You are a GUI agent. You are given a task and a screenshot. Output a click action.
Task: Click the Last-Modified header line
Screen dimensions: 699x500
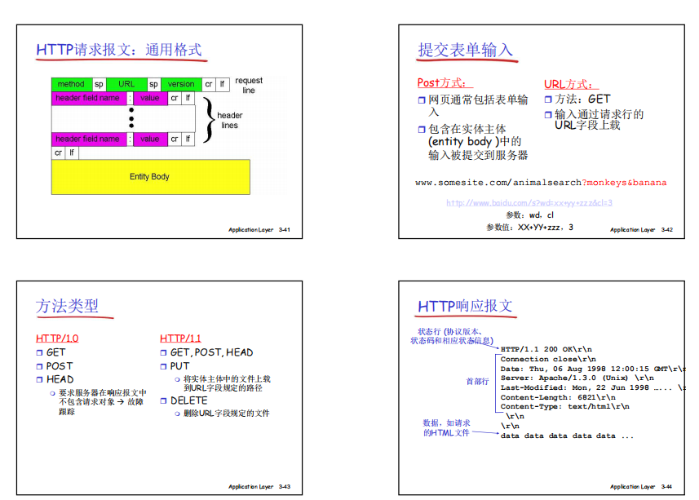[x=592, y=387]
